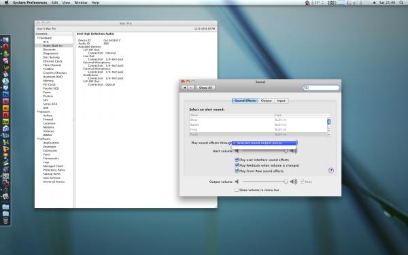Select the Bottle alert sound

point(258,124)
